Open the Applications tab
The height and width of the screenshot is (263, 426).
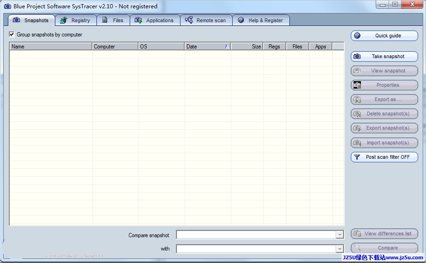point(155,20)
